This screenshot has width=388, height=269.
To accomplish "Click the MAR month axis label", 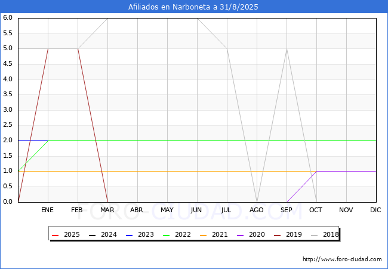I will pyautogui.click(x=107, y=210).
